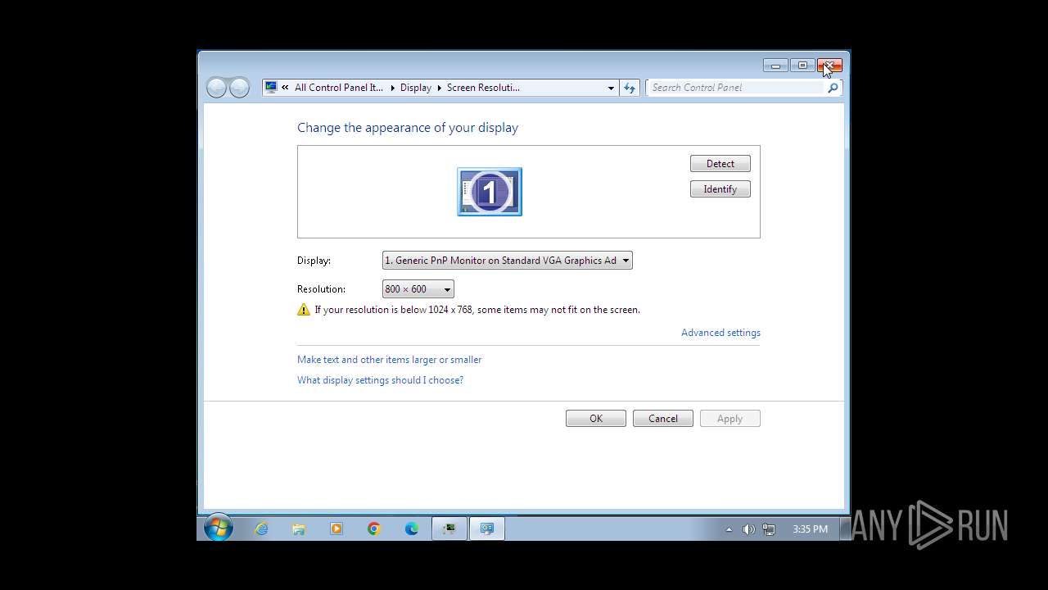
Task: Expand the arrow after All Control Panel Items
Action: pyautogui.click(x=391, y=88)
